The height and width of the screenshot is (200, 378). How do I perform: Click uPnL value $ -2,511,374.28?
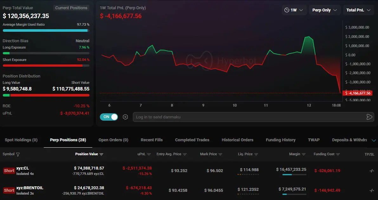[137, 168]
